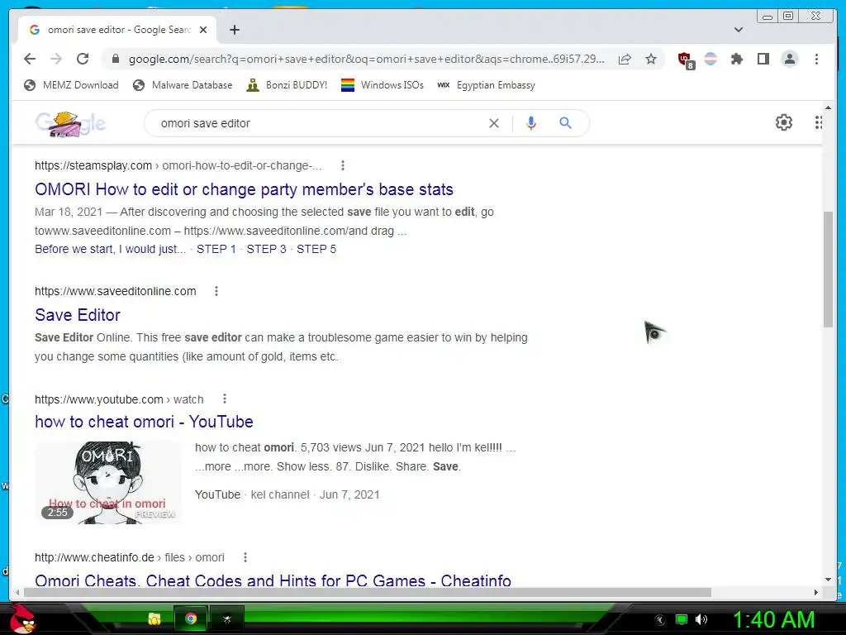Click the 1:40 AM taskbar clock
Screen dimensions: 846x635
773,619
